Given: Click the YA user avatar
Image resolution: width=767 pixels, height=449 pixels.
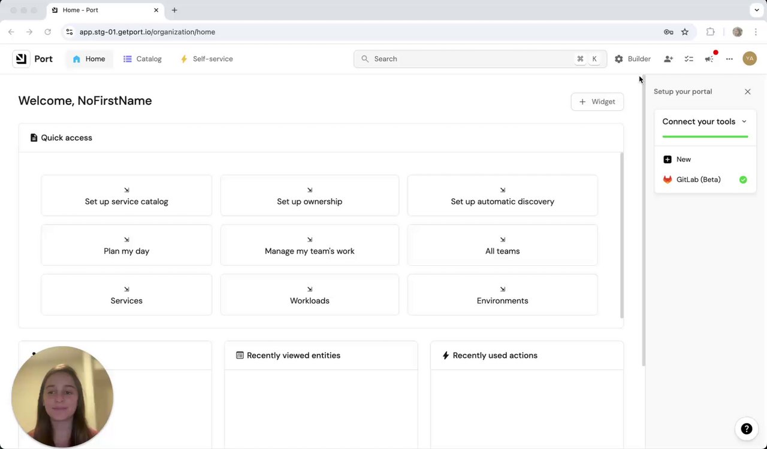Looking at the screenshot, I should pos(749,59).
